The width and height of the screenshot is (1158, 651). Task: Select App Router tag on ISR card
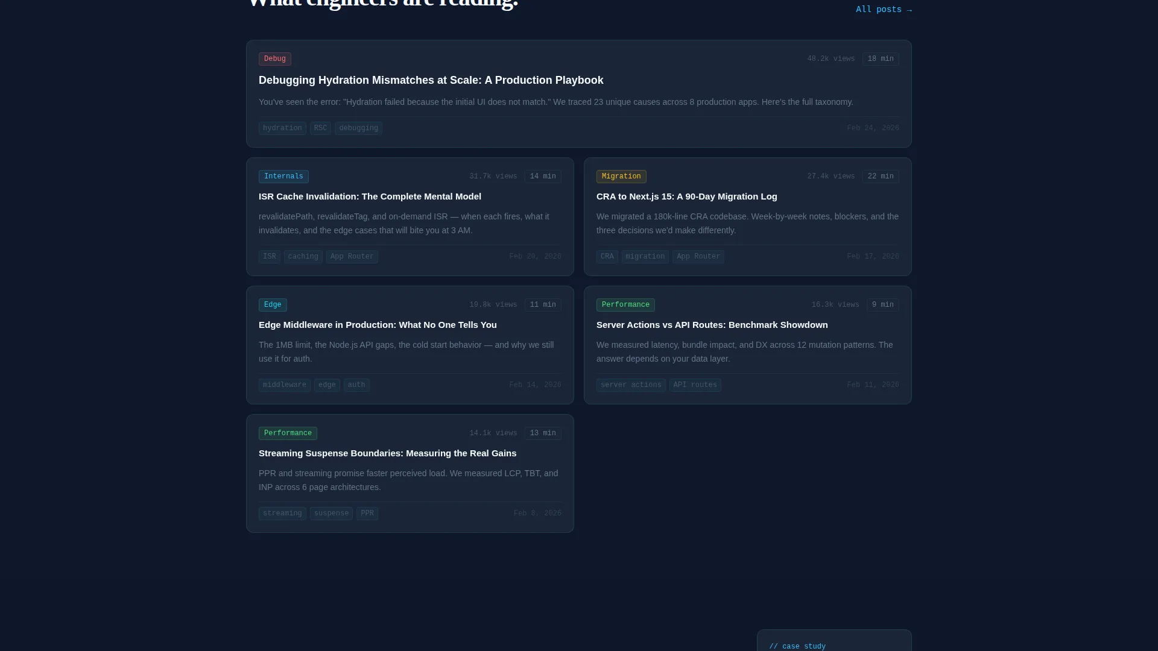coord(352,257)
